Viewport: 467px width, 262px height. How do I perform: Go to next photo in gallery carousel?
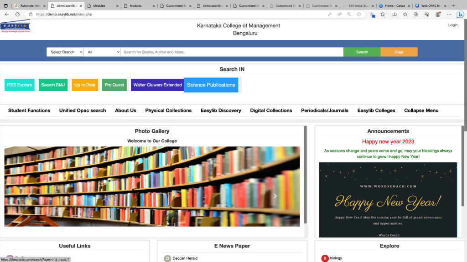tap(275, 196)
